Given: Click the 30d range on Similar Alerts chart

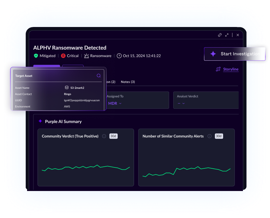Looking at the screenshot, I should click(219, 136).
